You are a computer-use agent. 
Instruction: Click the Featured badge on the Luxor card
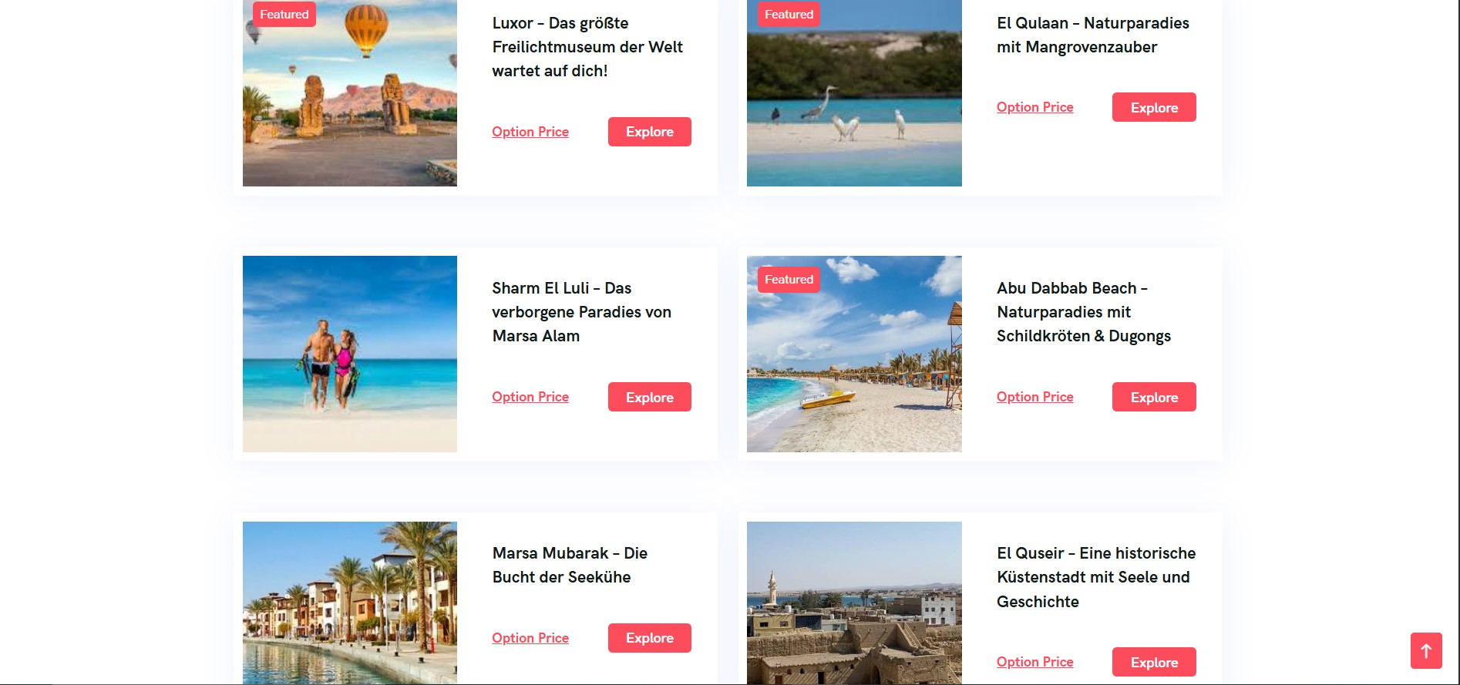coord(284,14)
